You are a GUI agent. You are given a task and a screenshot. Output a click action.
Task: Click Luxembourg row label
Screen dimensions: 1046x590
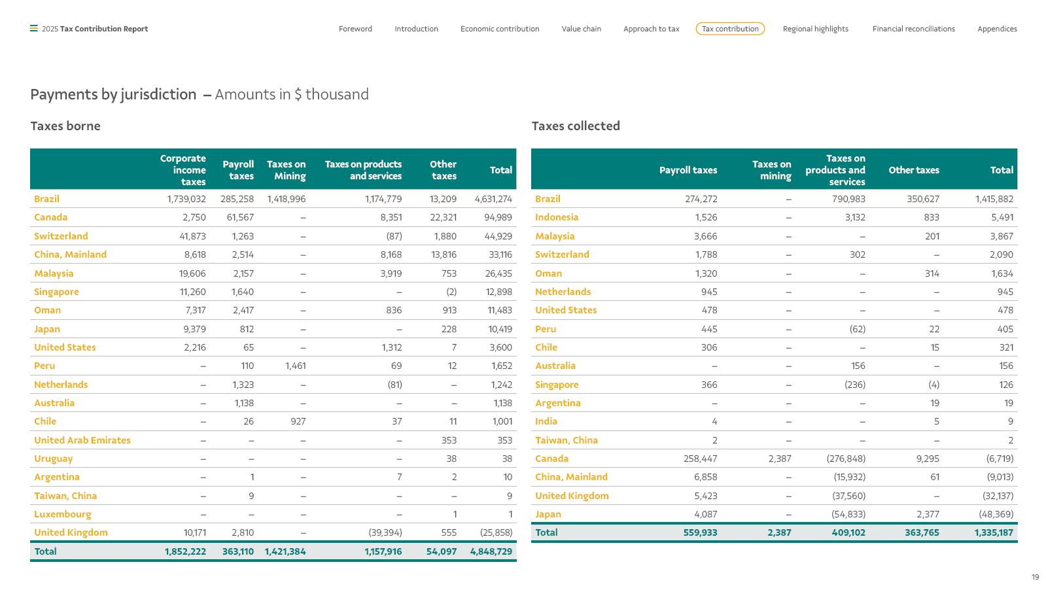[63, 514]
